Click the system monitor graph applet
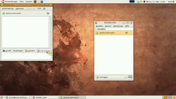Viewport: 176px width, 99px height. point(132,2)
